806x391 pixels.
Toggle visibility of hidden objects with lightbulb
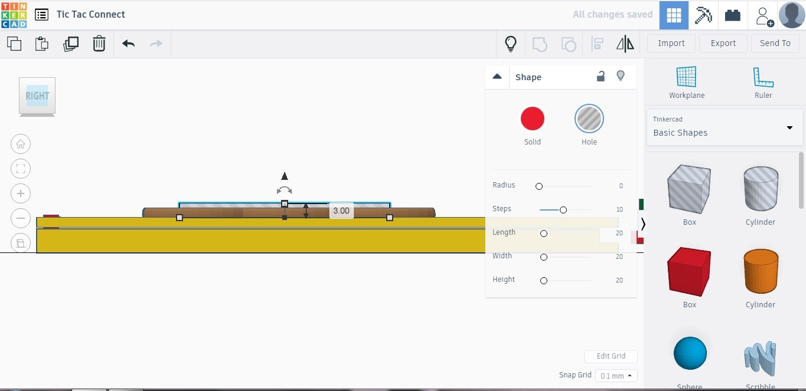tap(510, 43)
